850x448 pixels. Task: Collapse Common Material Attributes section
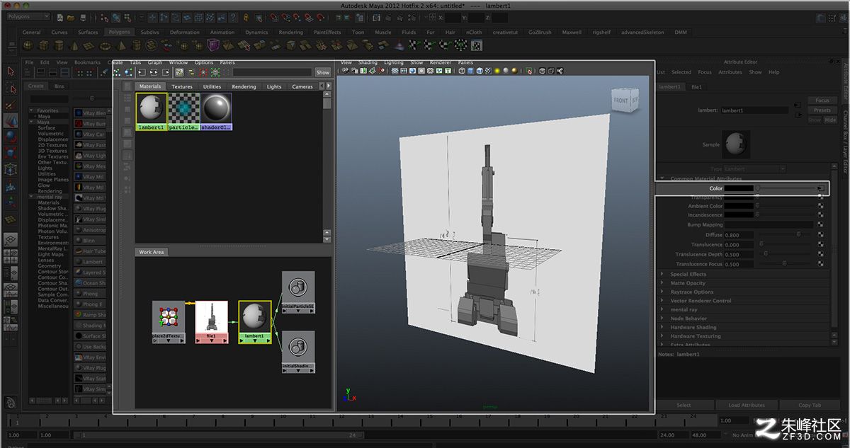[662, 178]
